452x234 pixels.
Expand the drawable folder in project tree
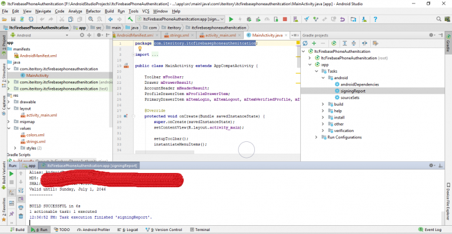(x=9, y=102)
